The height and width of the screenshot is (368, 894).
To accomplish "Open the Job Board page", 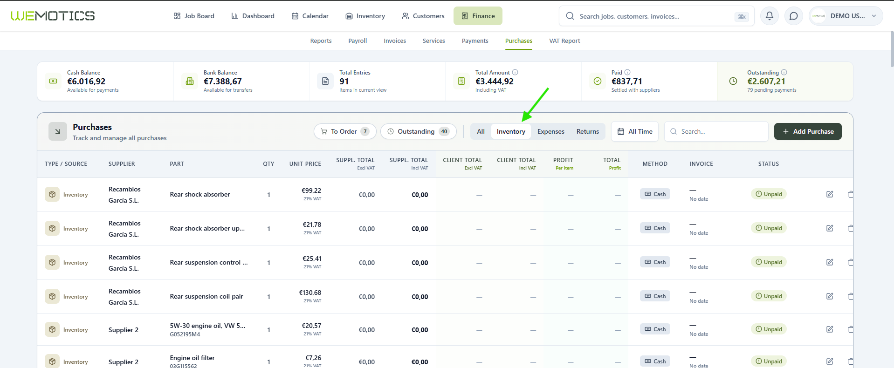I will tap(194, 16).
